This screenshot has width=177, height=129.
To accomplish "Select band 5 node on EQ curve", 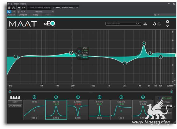I will click(x=150, y=53).
